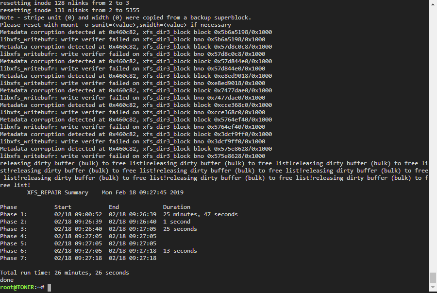Click the 'Phase 7:' row label
This screenshot has width=437, height=293.
tap(14, 258)
